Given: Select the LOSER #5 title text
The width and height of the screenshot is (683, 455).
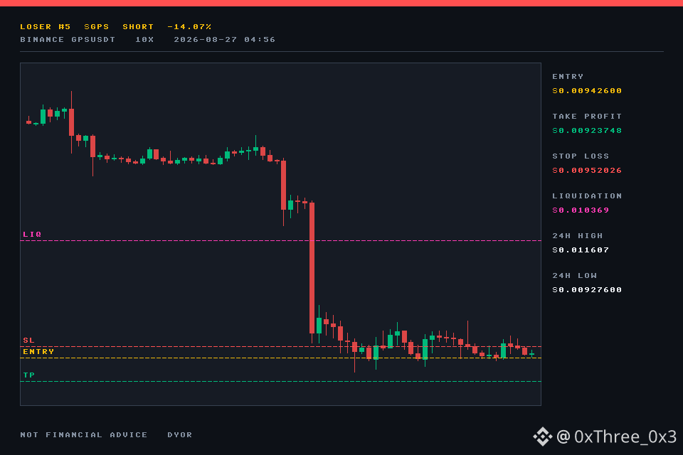Looking at the screenshot, I should point(46,27).
